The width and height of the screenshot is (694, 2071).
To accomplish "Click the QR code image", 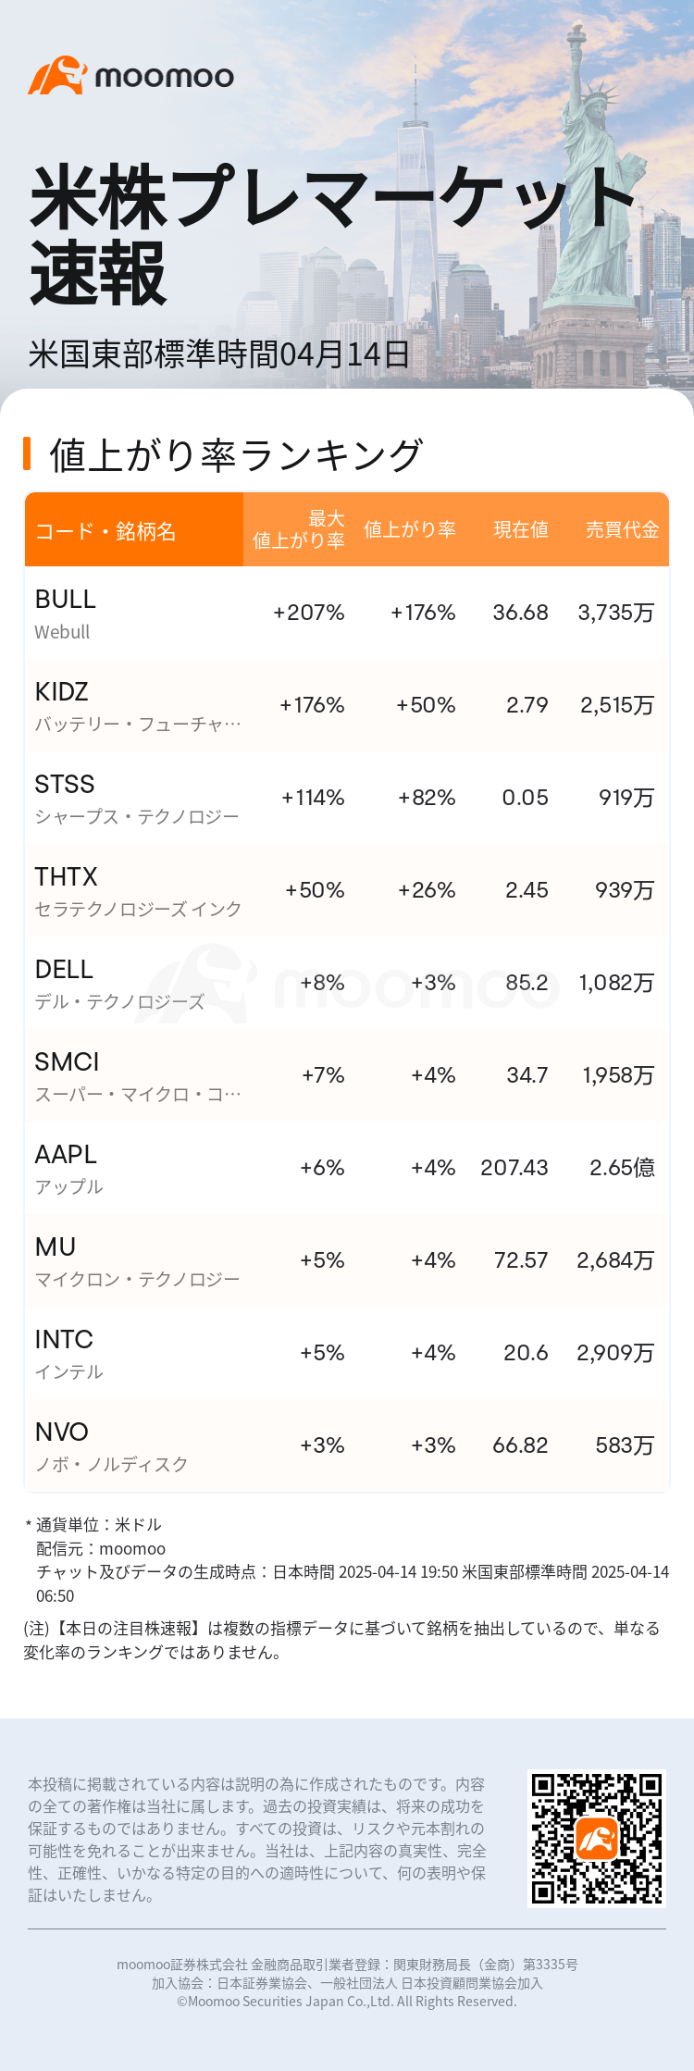I will [x=597, y=1839].
